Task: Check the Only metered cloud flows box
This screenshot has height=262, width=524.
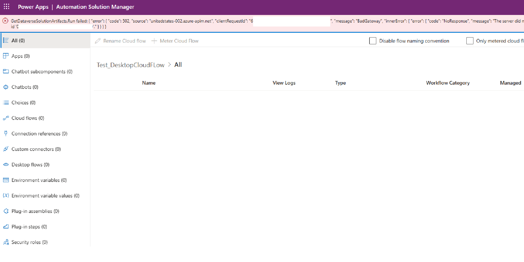Action: [470, 41]
